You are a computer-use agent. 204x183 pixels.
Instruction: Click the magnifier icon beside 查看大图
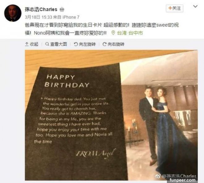47,44
